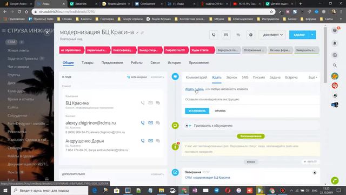Open the Роботы tab
The image size is (346, 195).
[137, 63]
